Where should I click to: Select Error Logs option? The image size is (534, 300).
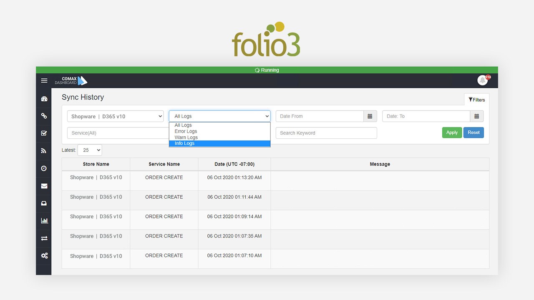219,131
